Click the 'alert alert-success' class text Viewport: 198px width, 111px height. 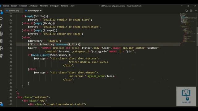pyautogui.click(x=83, y=59)
